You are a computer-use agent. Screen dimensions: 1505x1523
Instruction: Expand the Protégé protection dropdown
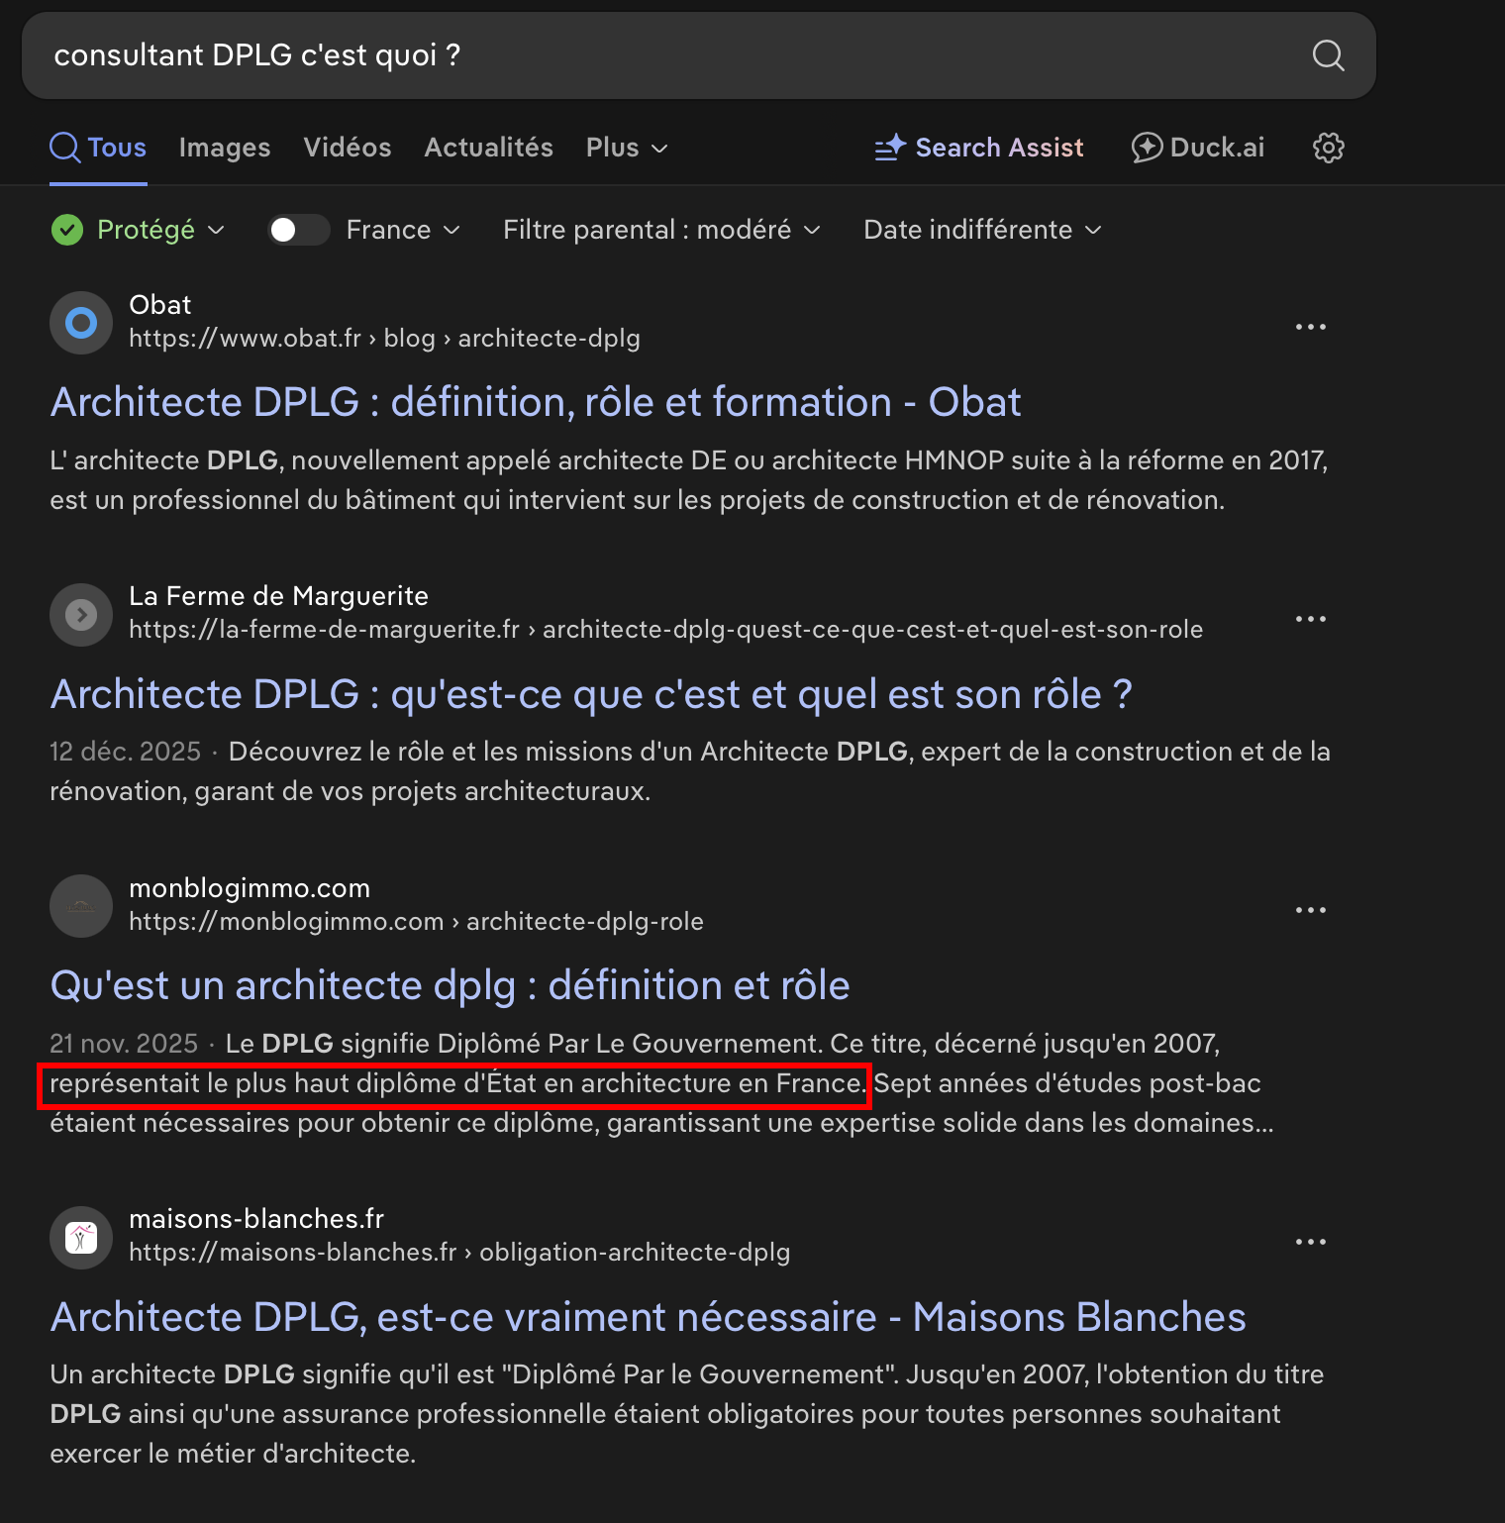pos(139,230)
